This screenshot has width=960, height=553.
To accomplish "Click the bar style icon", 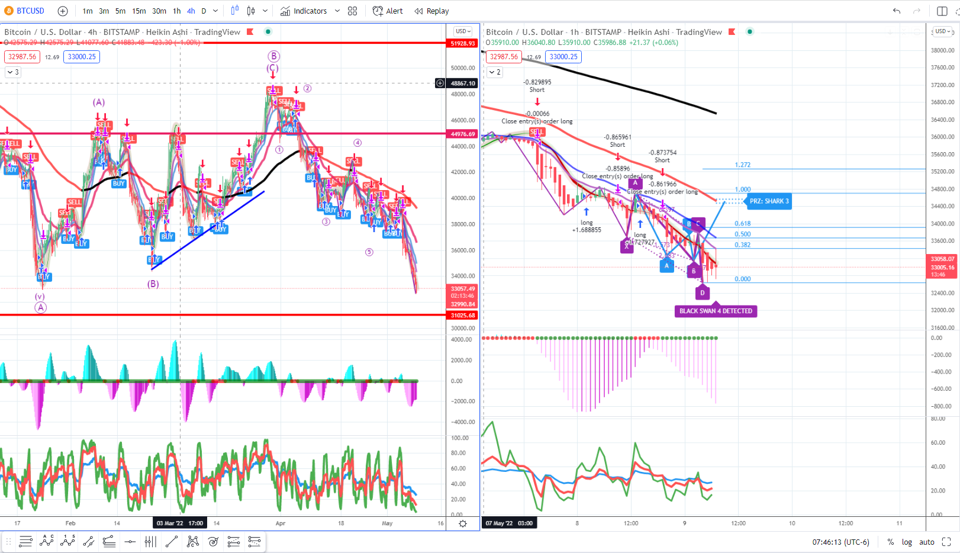I will pos(235,11).
